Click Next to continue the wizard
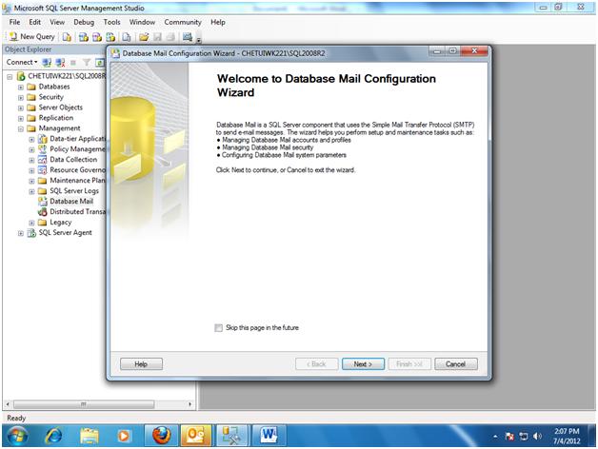The height and width of the screenshot is (449, 598). (363, 364)
